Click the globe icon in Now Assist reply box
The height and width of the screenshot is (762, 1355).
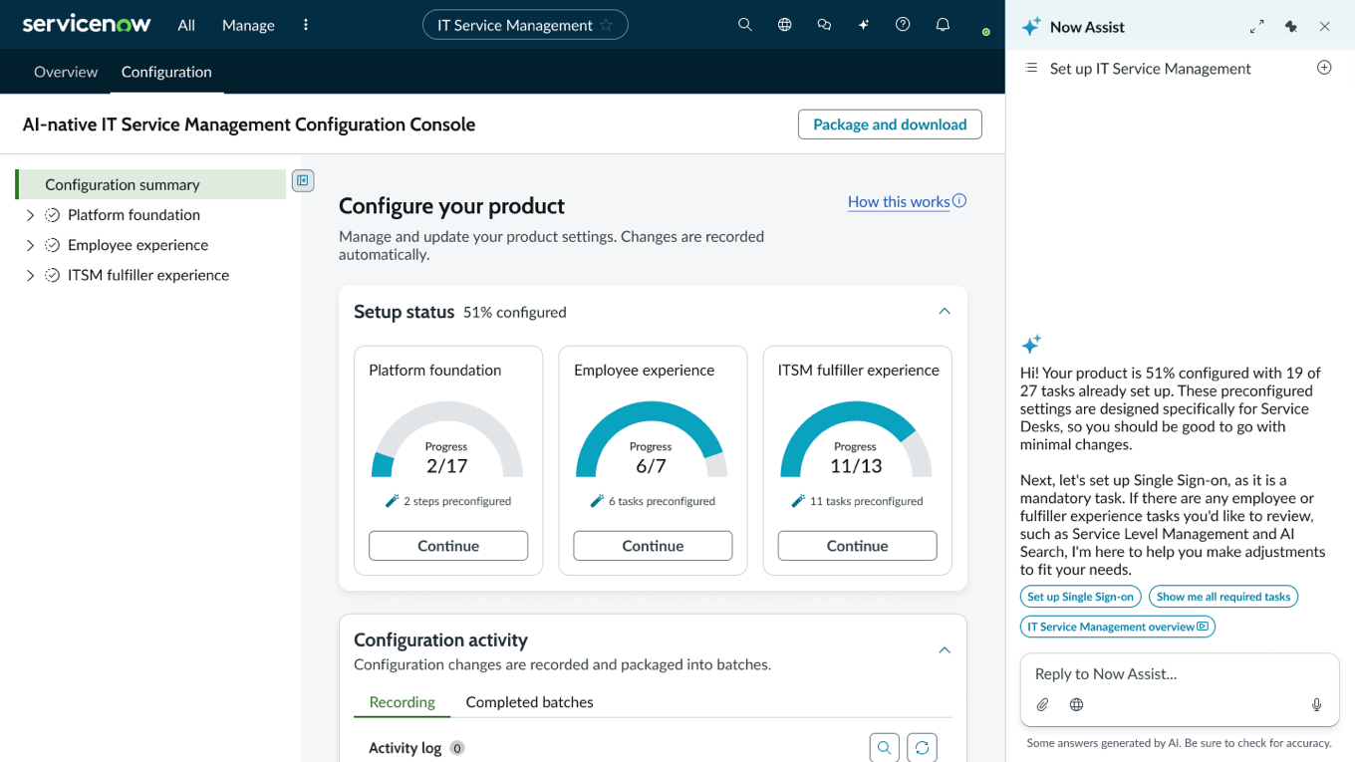click(x=1076, y=704)
